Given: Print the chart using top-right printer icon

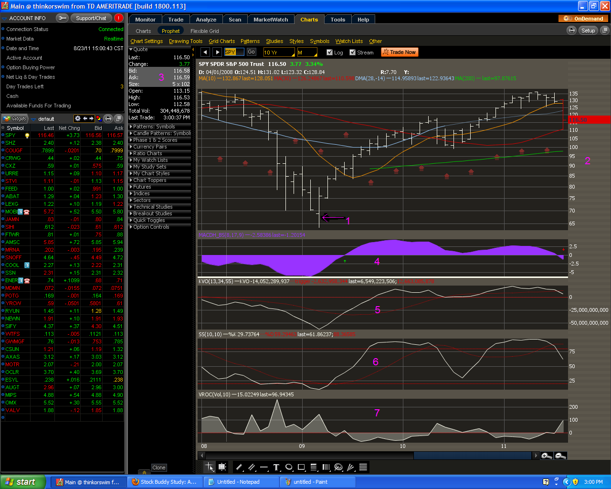Looking at the screenshot, I should pyautogui.click(x=571, y=30).
